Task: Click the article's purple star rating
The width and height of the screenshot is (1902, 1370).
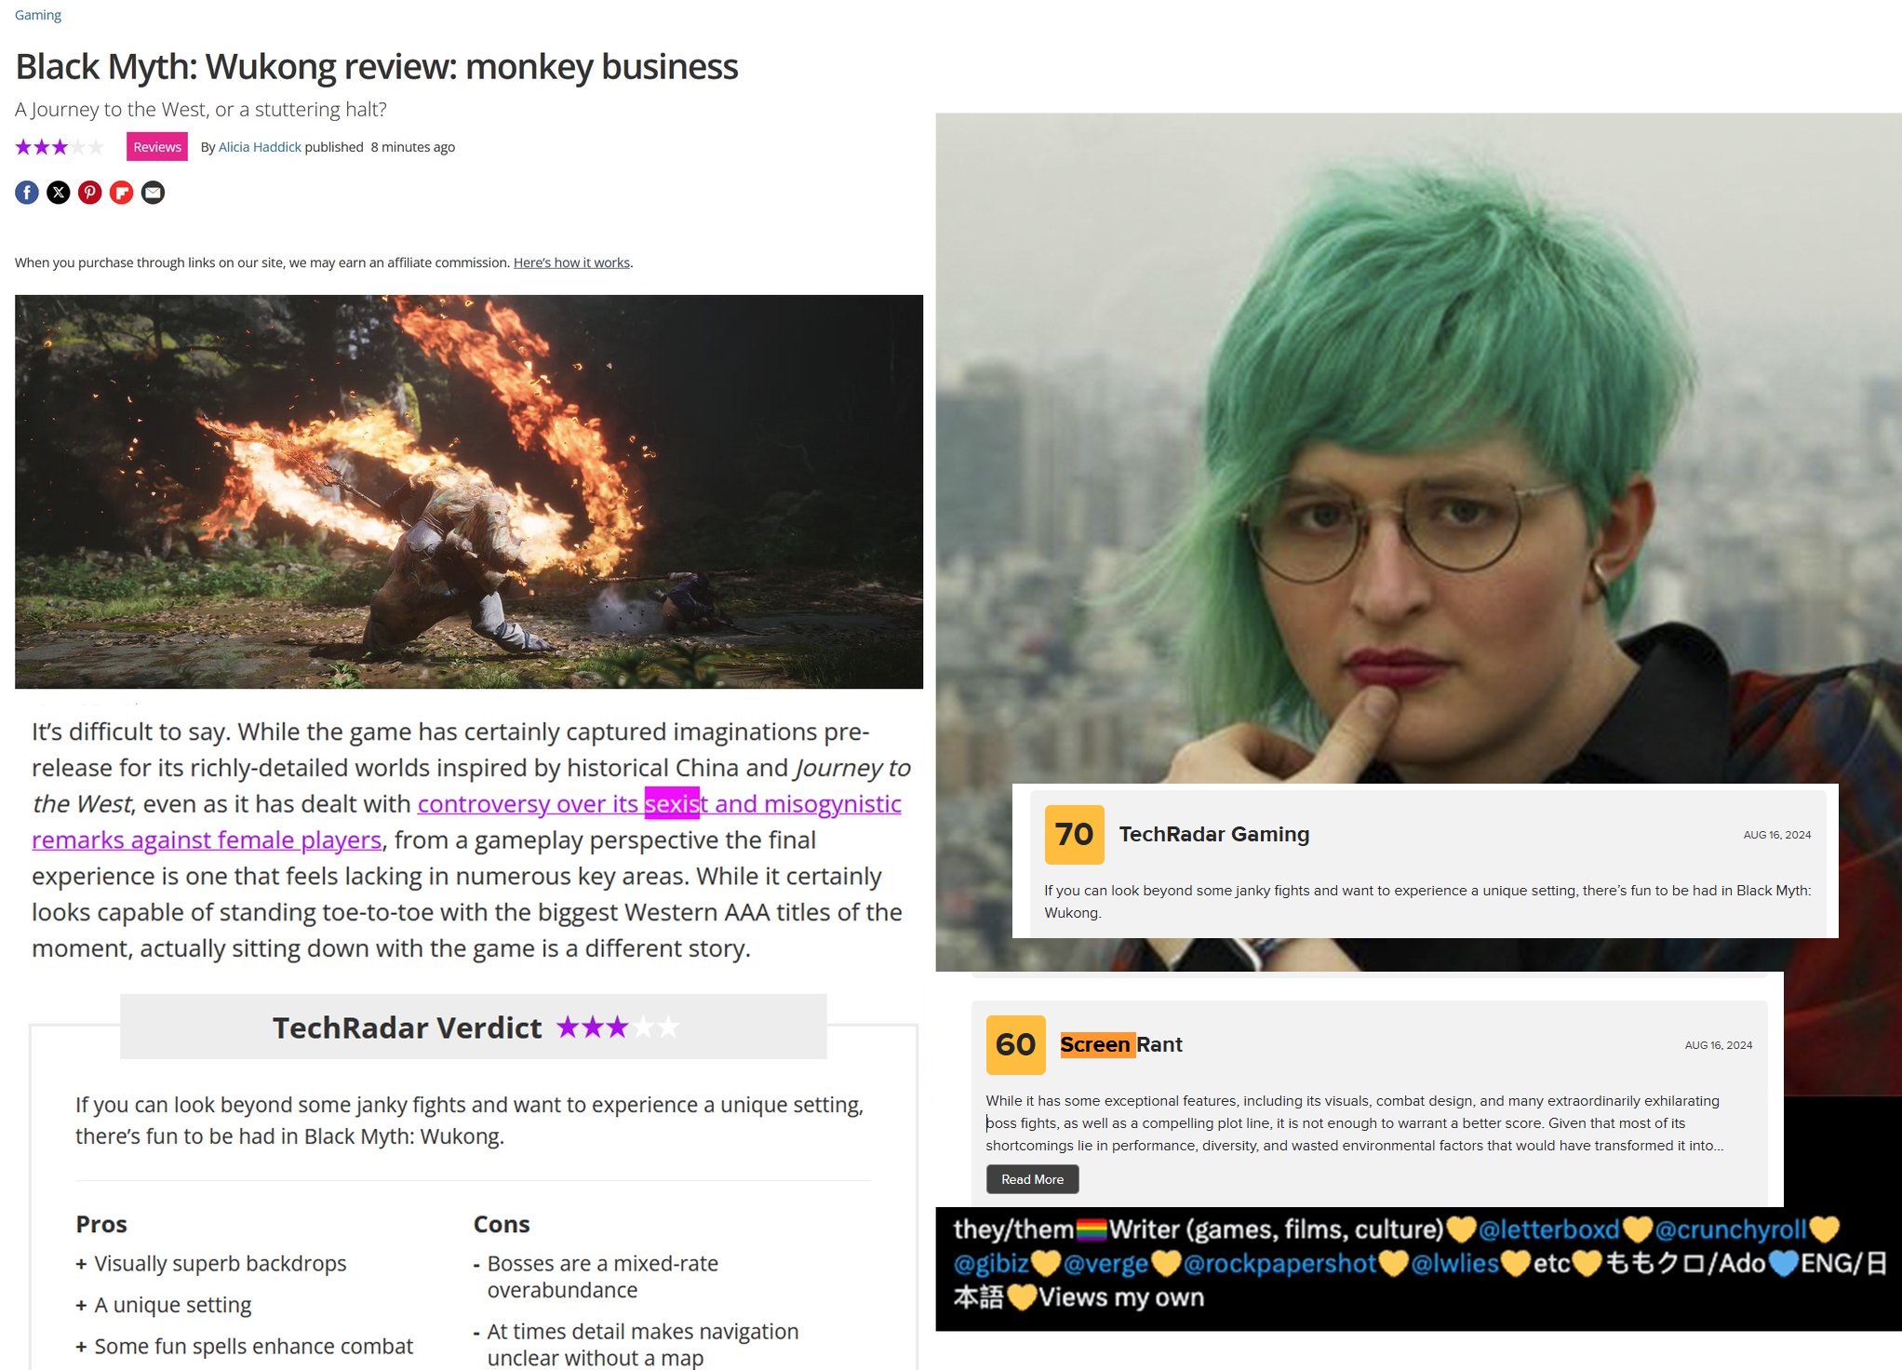Action: (60, 147)
